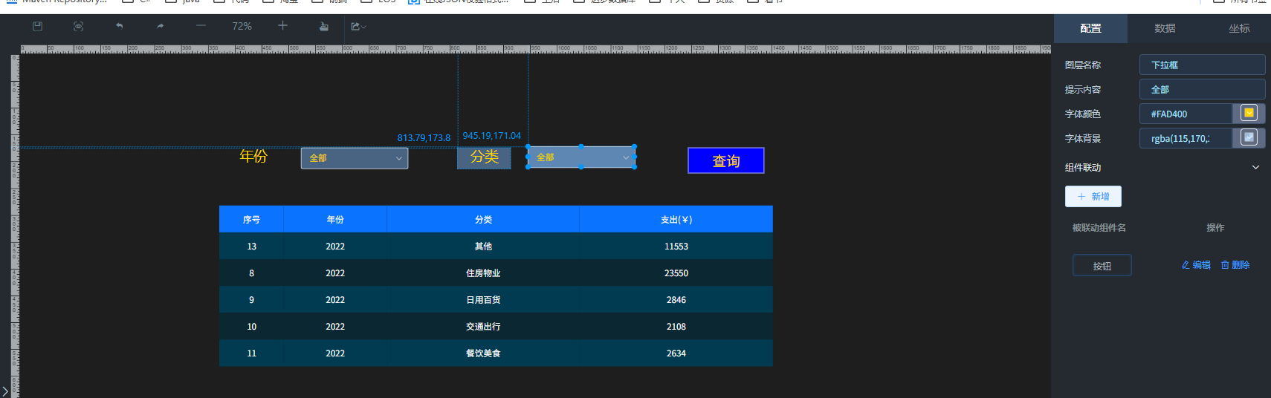Open the 年份 dropdown on the canvas
This screenshot has height=398, width=1271.
(355, 158)
